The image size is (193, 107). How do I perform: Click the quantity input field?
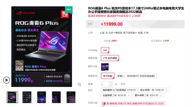(105, 84)
